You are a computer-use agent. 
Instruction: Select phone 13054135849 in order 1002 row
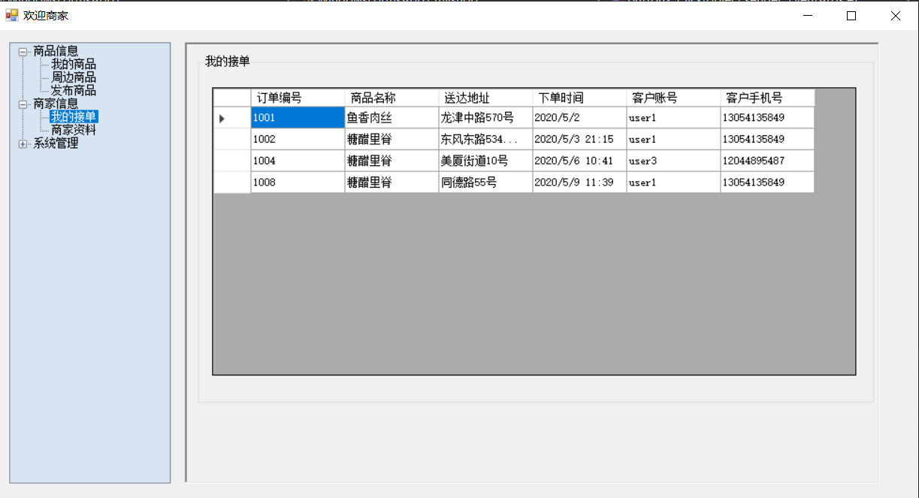[x=767, y=140]
